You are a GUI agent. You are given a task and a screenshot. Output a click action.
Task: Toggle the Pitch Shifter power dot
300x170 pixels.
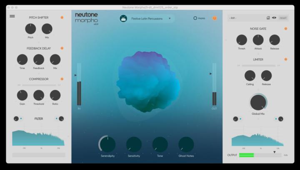coord(62,17)
